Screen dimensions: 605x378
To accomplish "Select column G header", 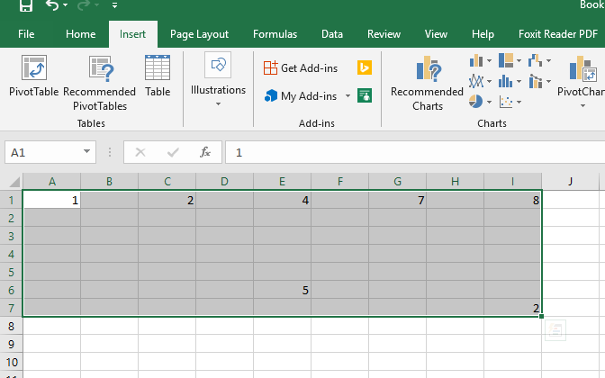I will 397,181.
